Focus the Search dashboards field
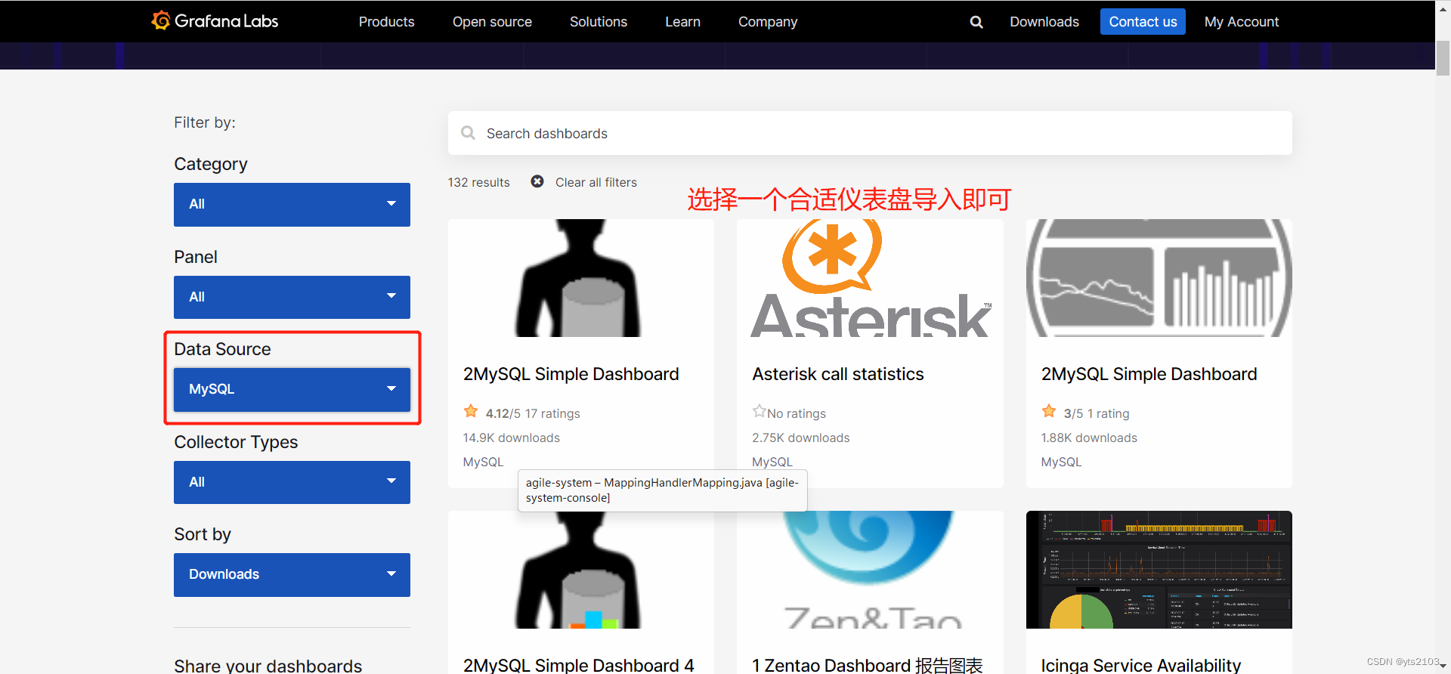The image size is (1451, 674). tap(870, 133)
